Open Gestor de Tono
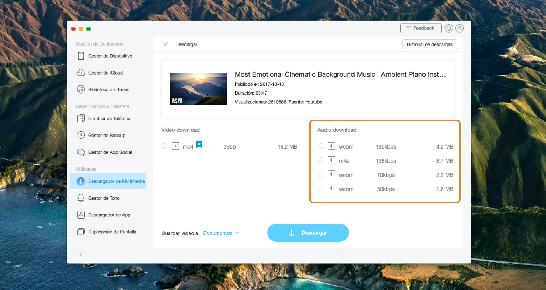The height and width of the screenshot is (290, 546). coord(108,198)
